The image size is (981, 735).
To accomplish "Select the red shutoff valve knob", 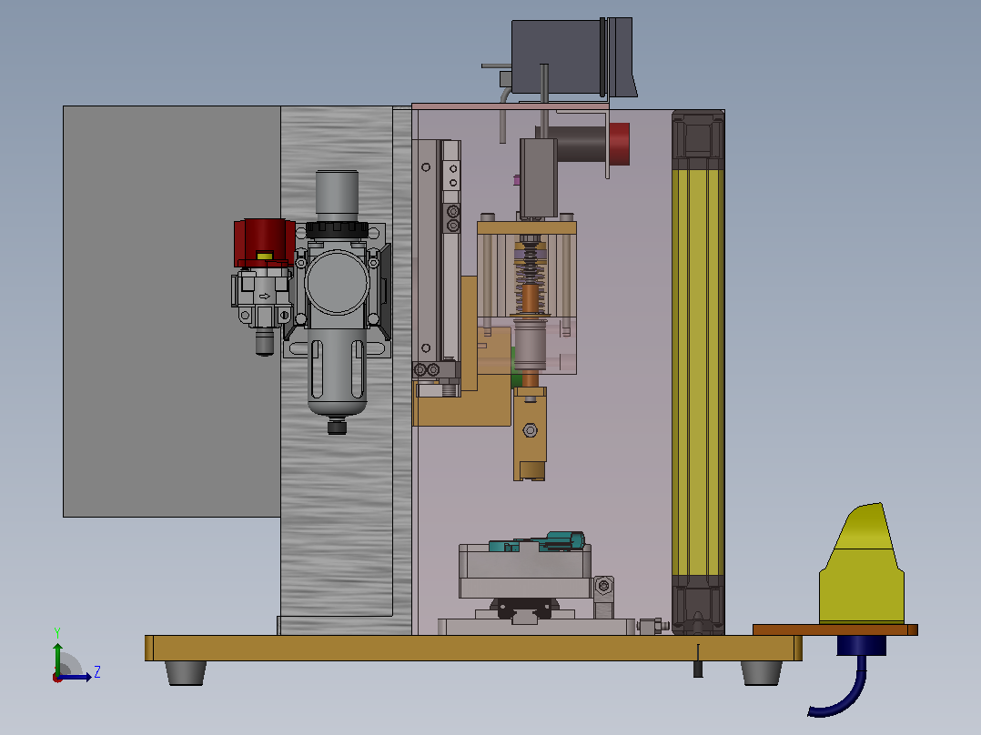I will pyautogui.click(x=264, y=243).
